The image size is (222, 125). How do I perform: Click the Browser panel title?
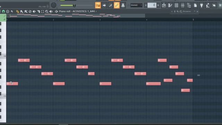(187, 11)
